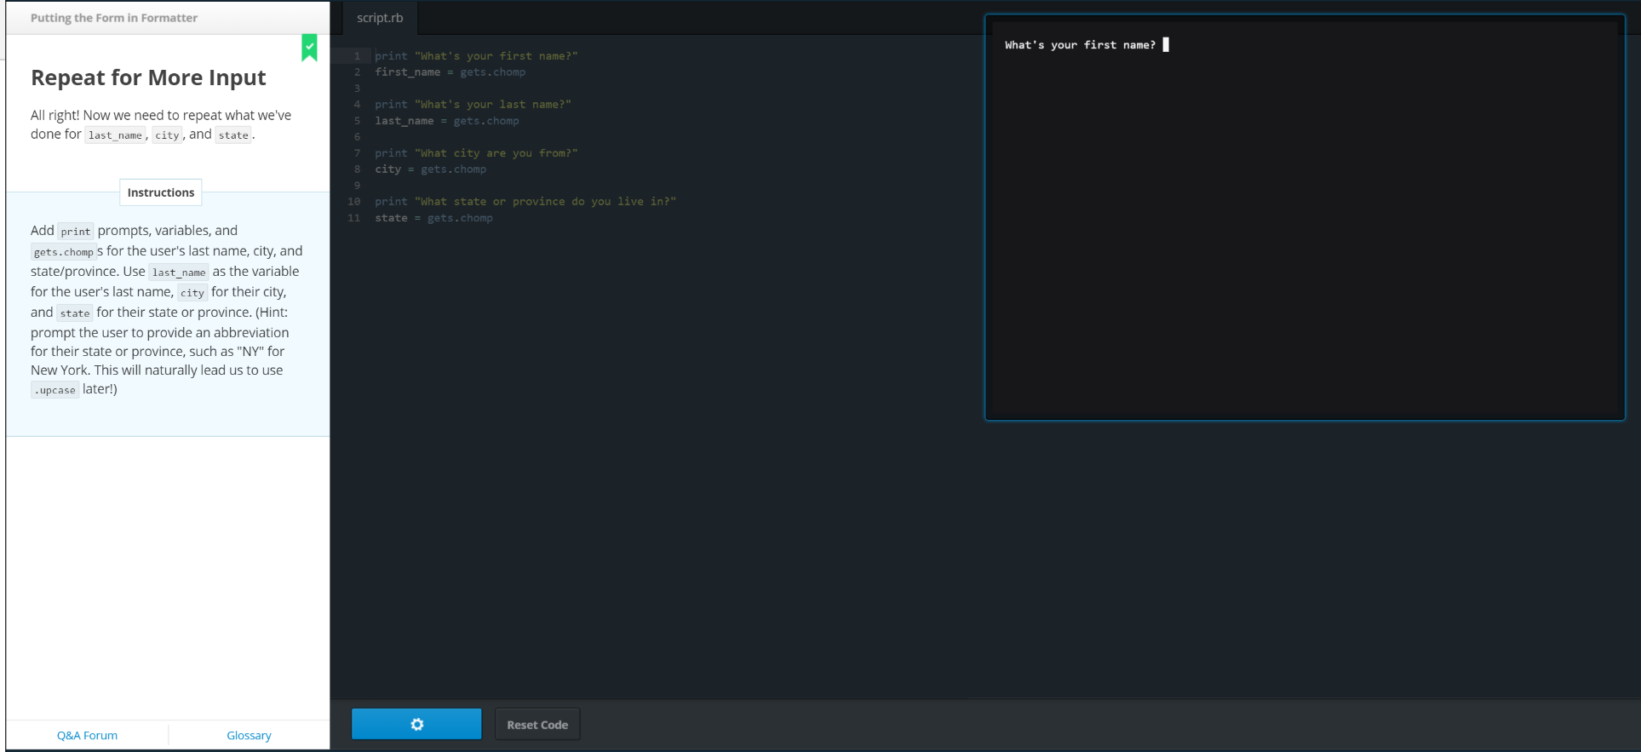
Task: Run the code with the gear button
Action: (416, 724)
